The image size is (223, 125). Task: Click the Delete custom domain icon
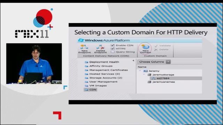(x=156, y=50)
